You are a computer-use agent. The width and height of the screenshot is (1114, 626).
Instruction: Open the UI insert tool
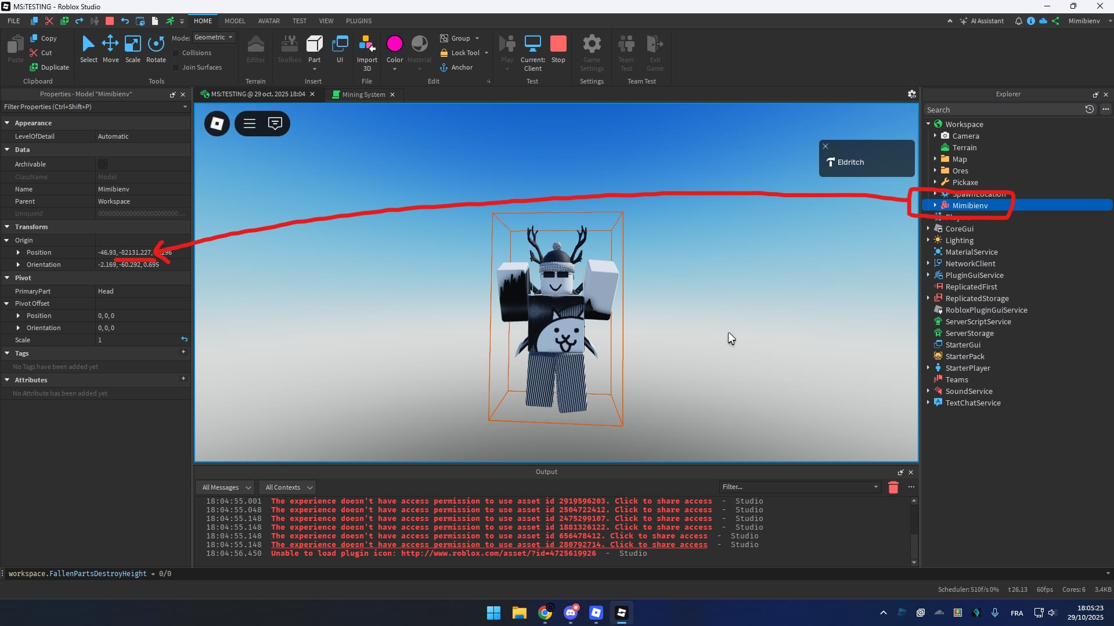340,49
